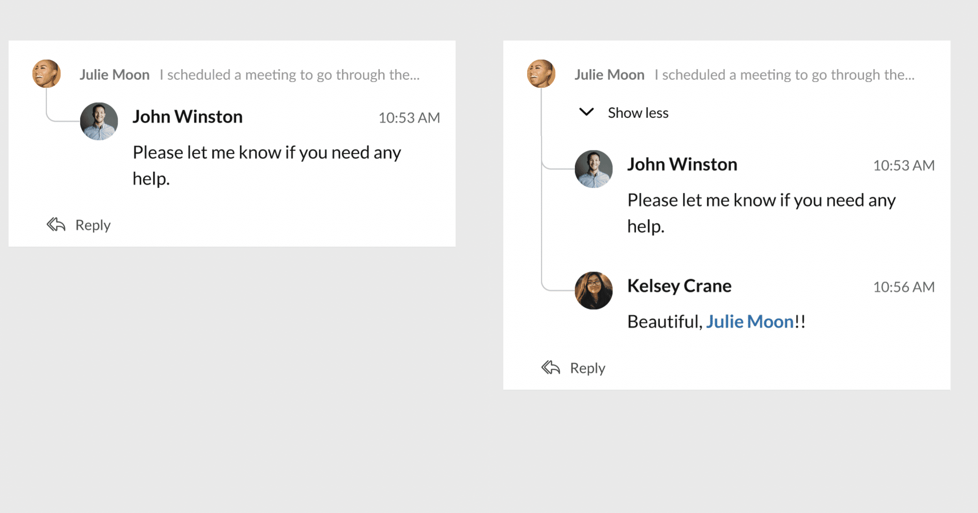Click the Kelsey Crane name
This screenshot has height=513, width=978.
[679, 286]
